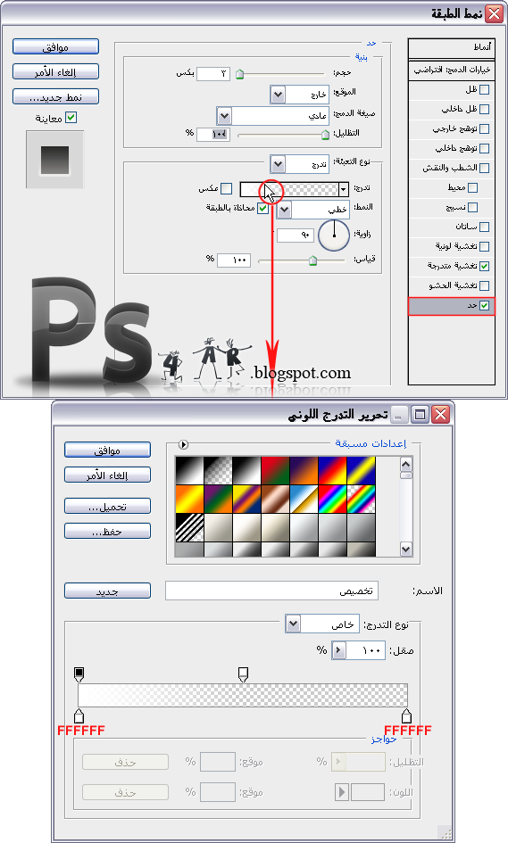508x843 pixels.
Task: Enable the تغشية لونية (Color Overlay) checkbox
Action: 484,246
